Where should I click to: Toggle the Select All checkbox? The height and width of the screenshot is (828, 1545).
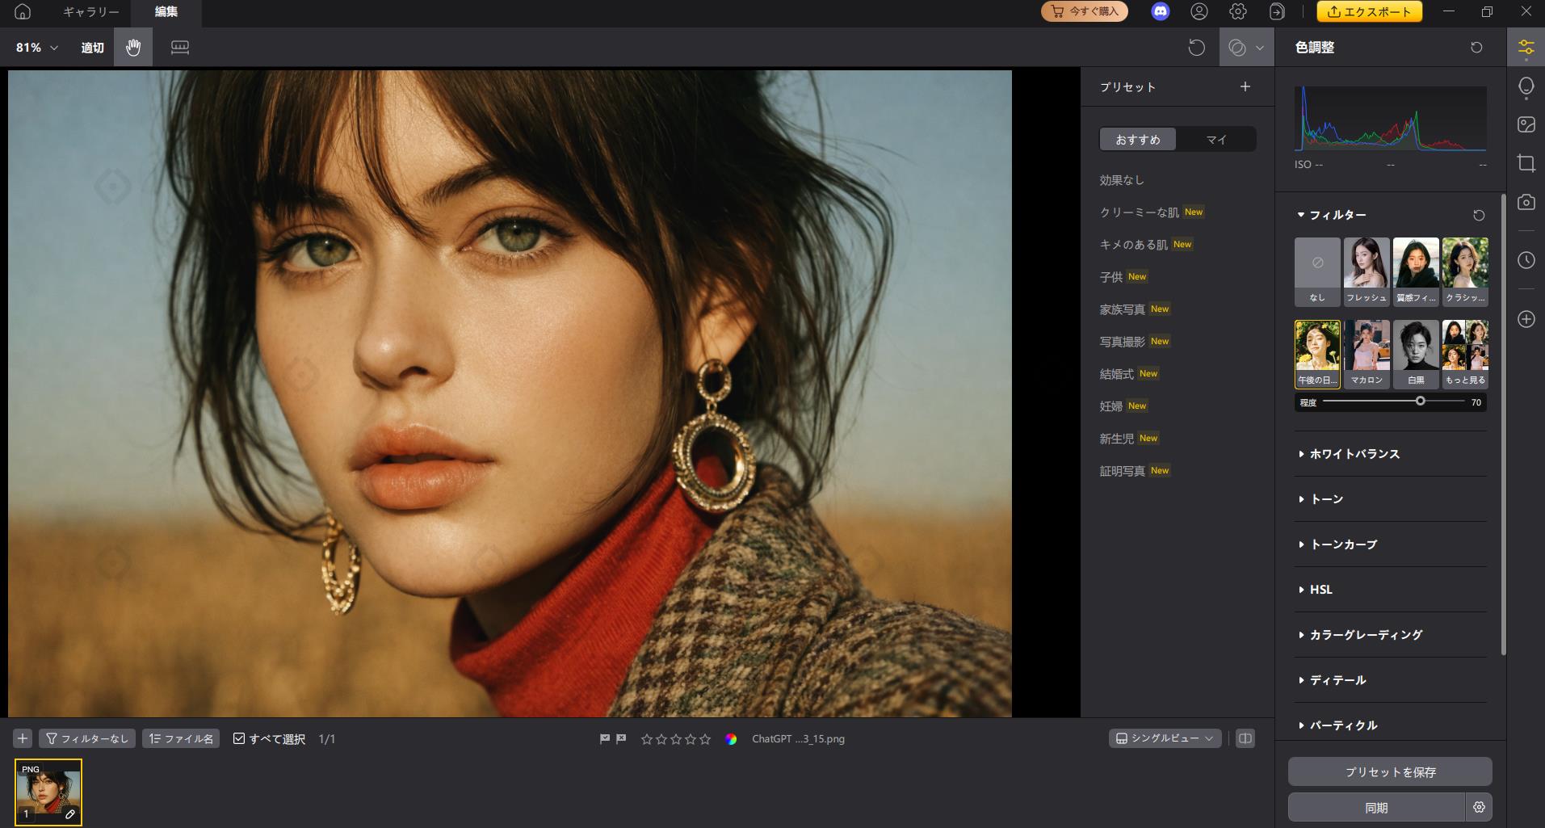tap(239, 738)
